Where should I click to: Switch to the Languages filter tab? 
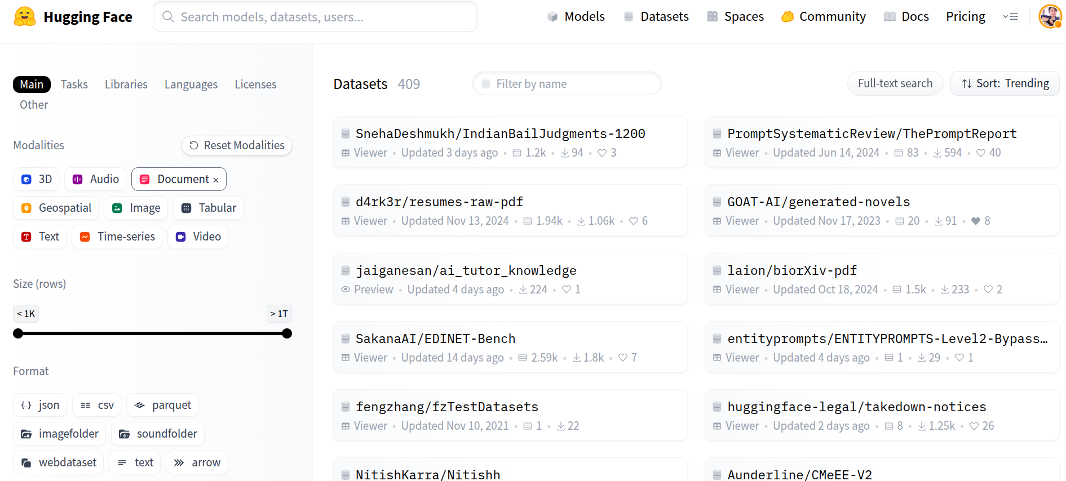[x=191, y=84]
